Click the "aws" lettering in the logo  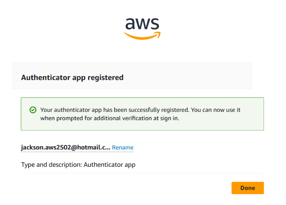click(x=143, y=24)
